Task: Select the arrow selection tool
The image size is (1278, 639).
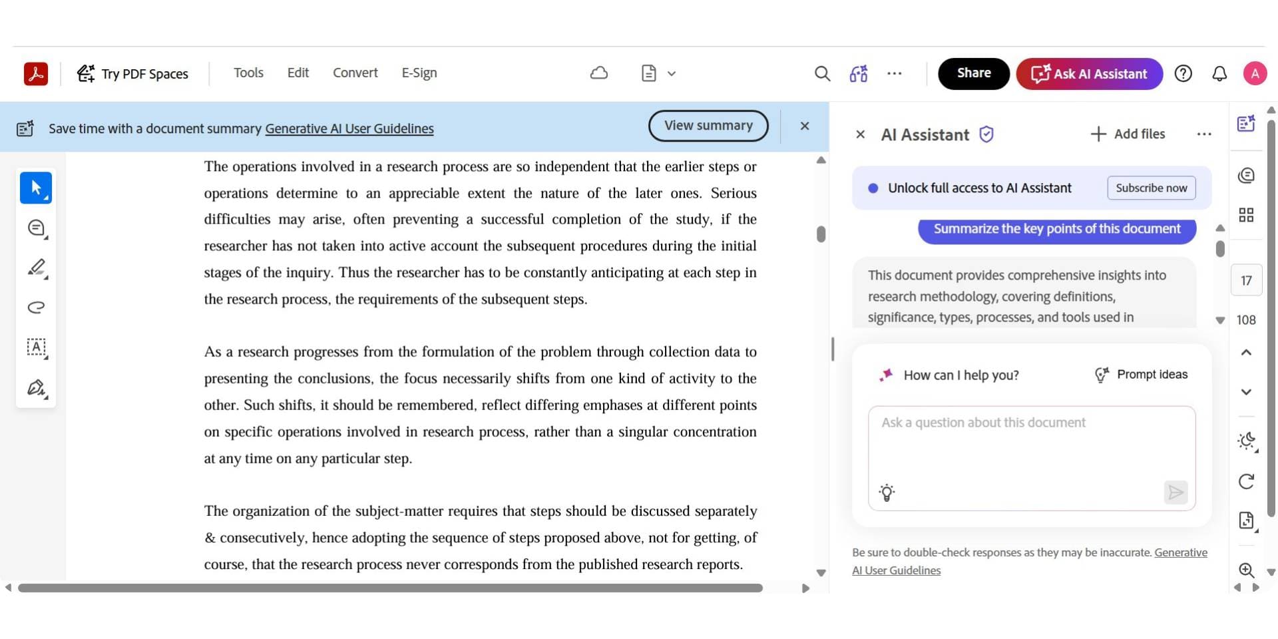Action: pyautogui.click(x=36, y=188)
